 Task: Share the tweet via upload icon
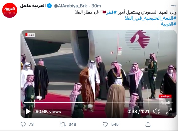[148, 124]
